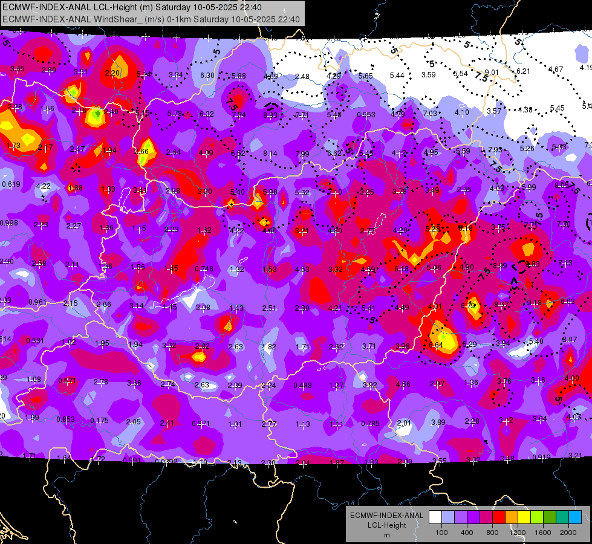Select the orange legend color swatch
The width and height of the screenshot is (592, 544).
[512, 517]
